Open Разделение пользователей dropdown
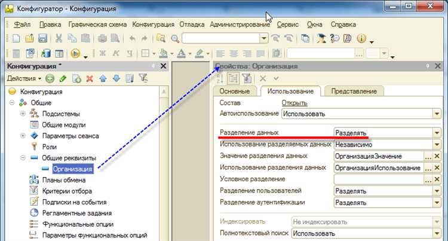 point(437,191)
